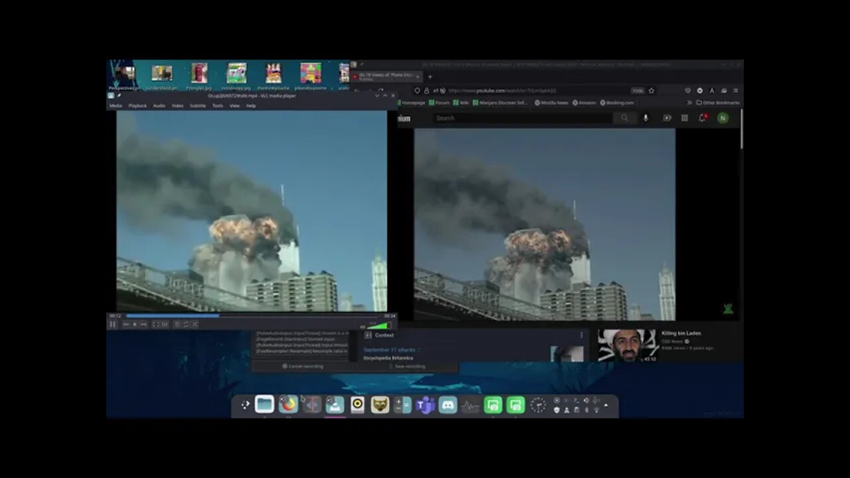Screen dimensions: 850x478
Task: Adjust the VLC volume slider
Action: pyautogui.click(x=379, y=325)
